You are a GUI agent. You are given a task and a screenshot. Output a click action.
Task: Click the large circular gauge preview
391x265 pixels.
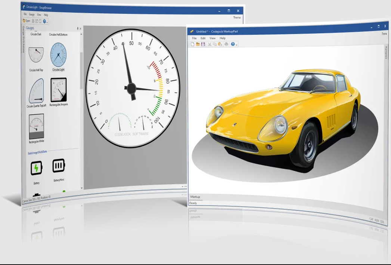click(133, 88)
